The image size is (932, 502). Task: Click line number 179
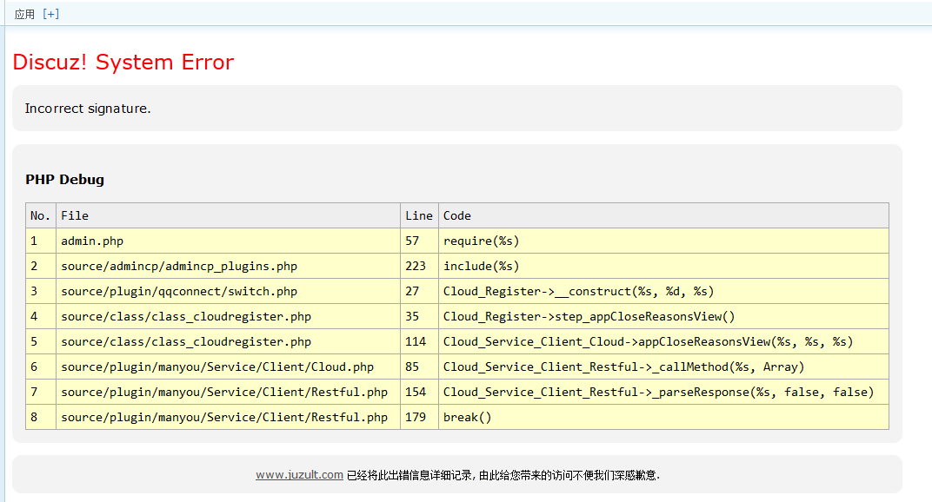pyautogui.click(x=419, y=417)
